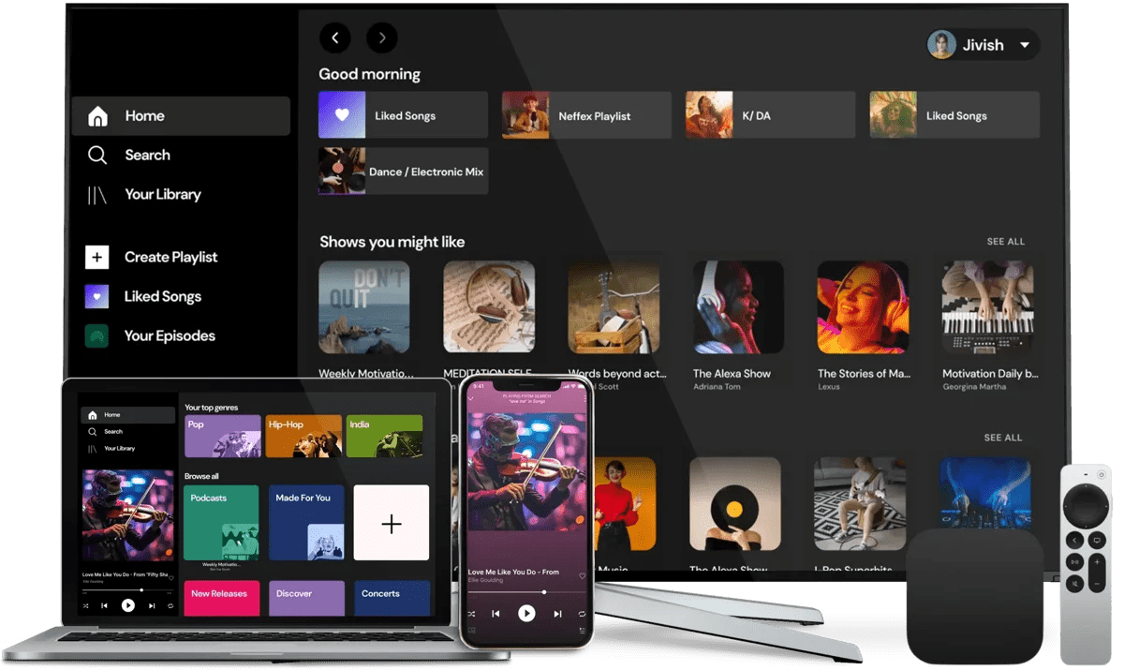Viewport: 1124px width, 670px height.
Task: Open The Alexa Show thumbnail
Action: click(x=738, y=306)
